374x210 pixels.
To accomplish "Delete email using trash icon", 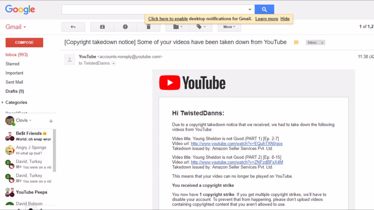I will click(148, 27).
